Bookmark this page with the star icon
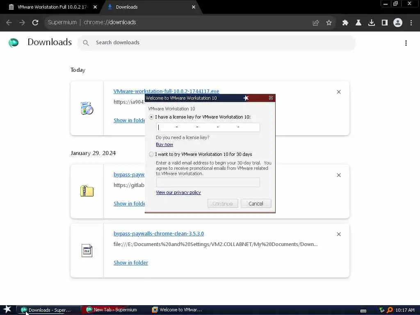Image resolution: width=420 pixels, height=315 pixels. [329, 23]
